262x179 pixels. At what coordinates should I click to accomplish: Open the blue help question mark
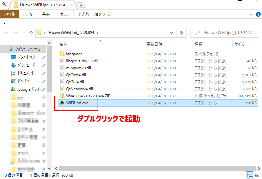coord(258,14)
